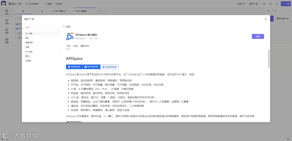This screenshot has height=141, width=292.
Task: Open 插件广场 from top toolbar
Action: tap(254, 4)
